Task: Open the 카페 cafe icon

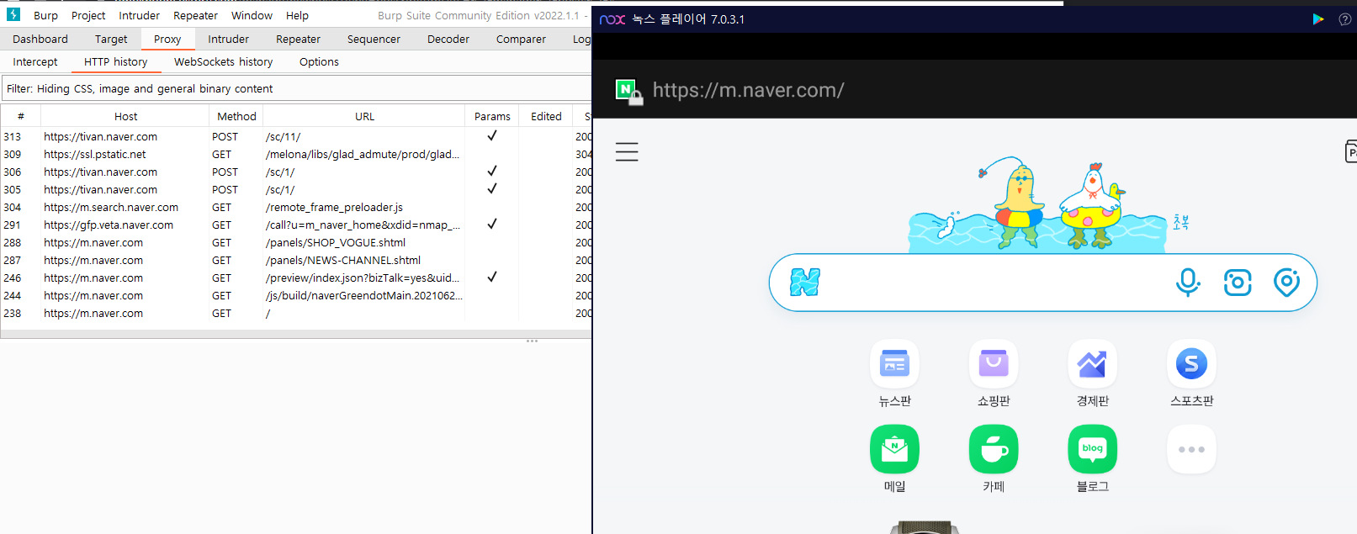Action: [x=994, y=449]
